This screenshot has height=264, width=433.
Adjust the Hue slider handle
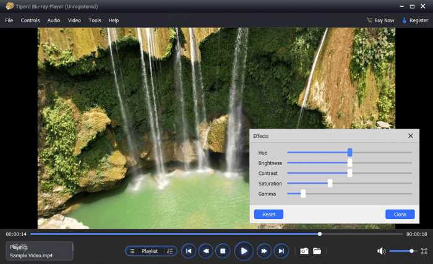click(350, 152)
